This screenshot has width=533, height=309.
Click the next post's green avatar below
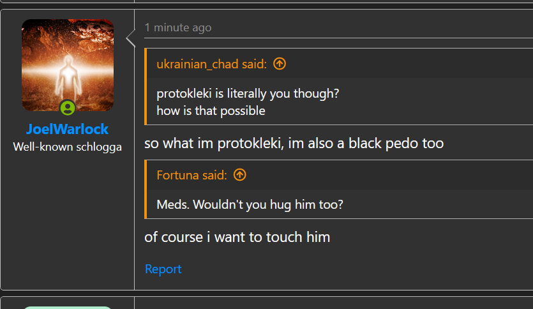click(x=68, y=308)
